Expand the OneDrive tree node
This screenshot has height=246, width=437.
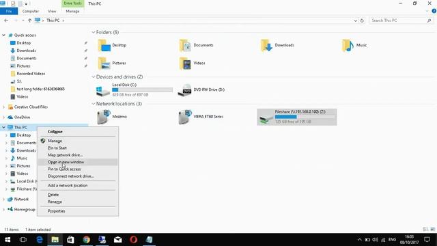tap(3, 118)
